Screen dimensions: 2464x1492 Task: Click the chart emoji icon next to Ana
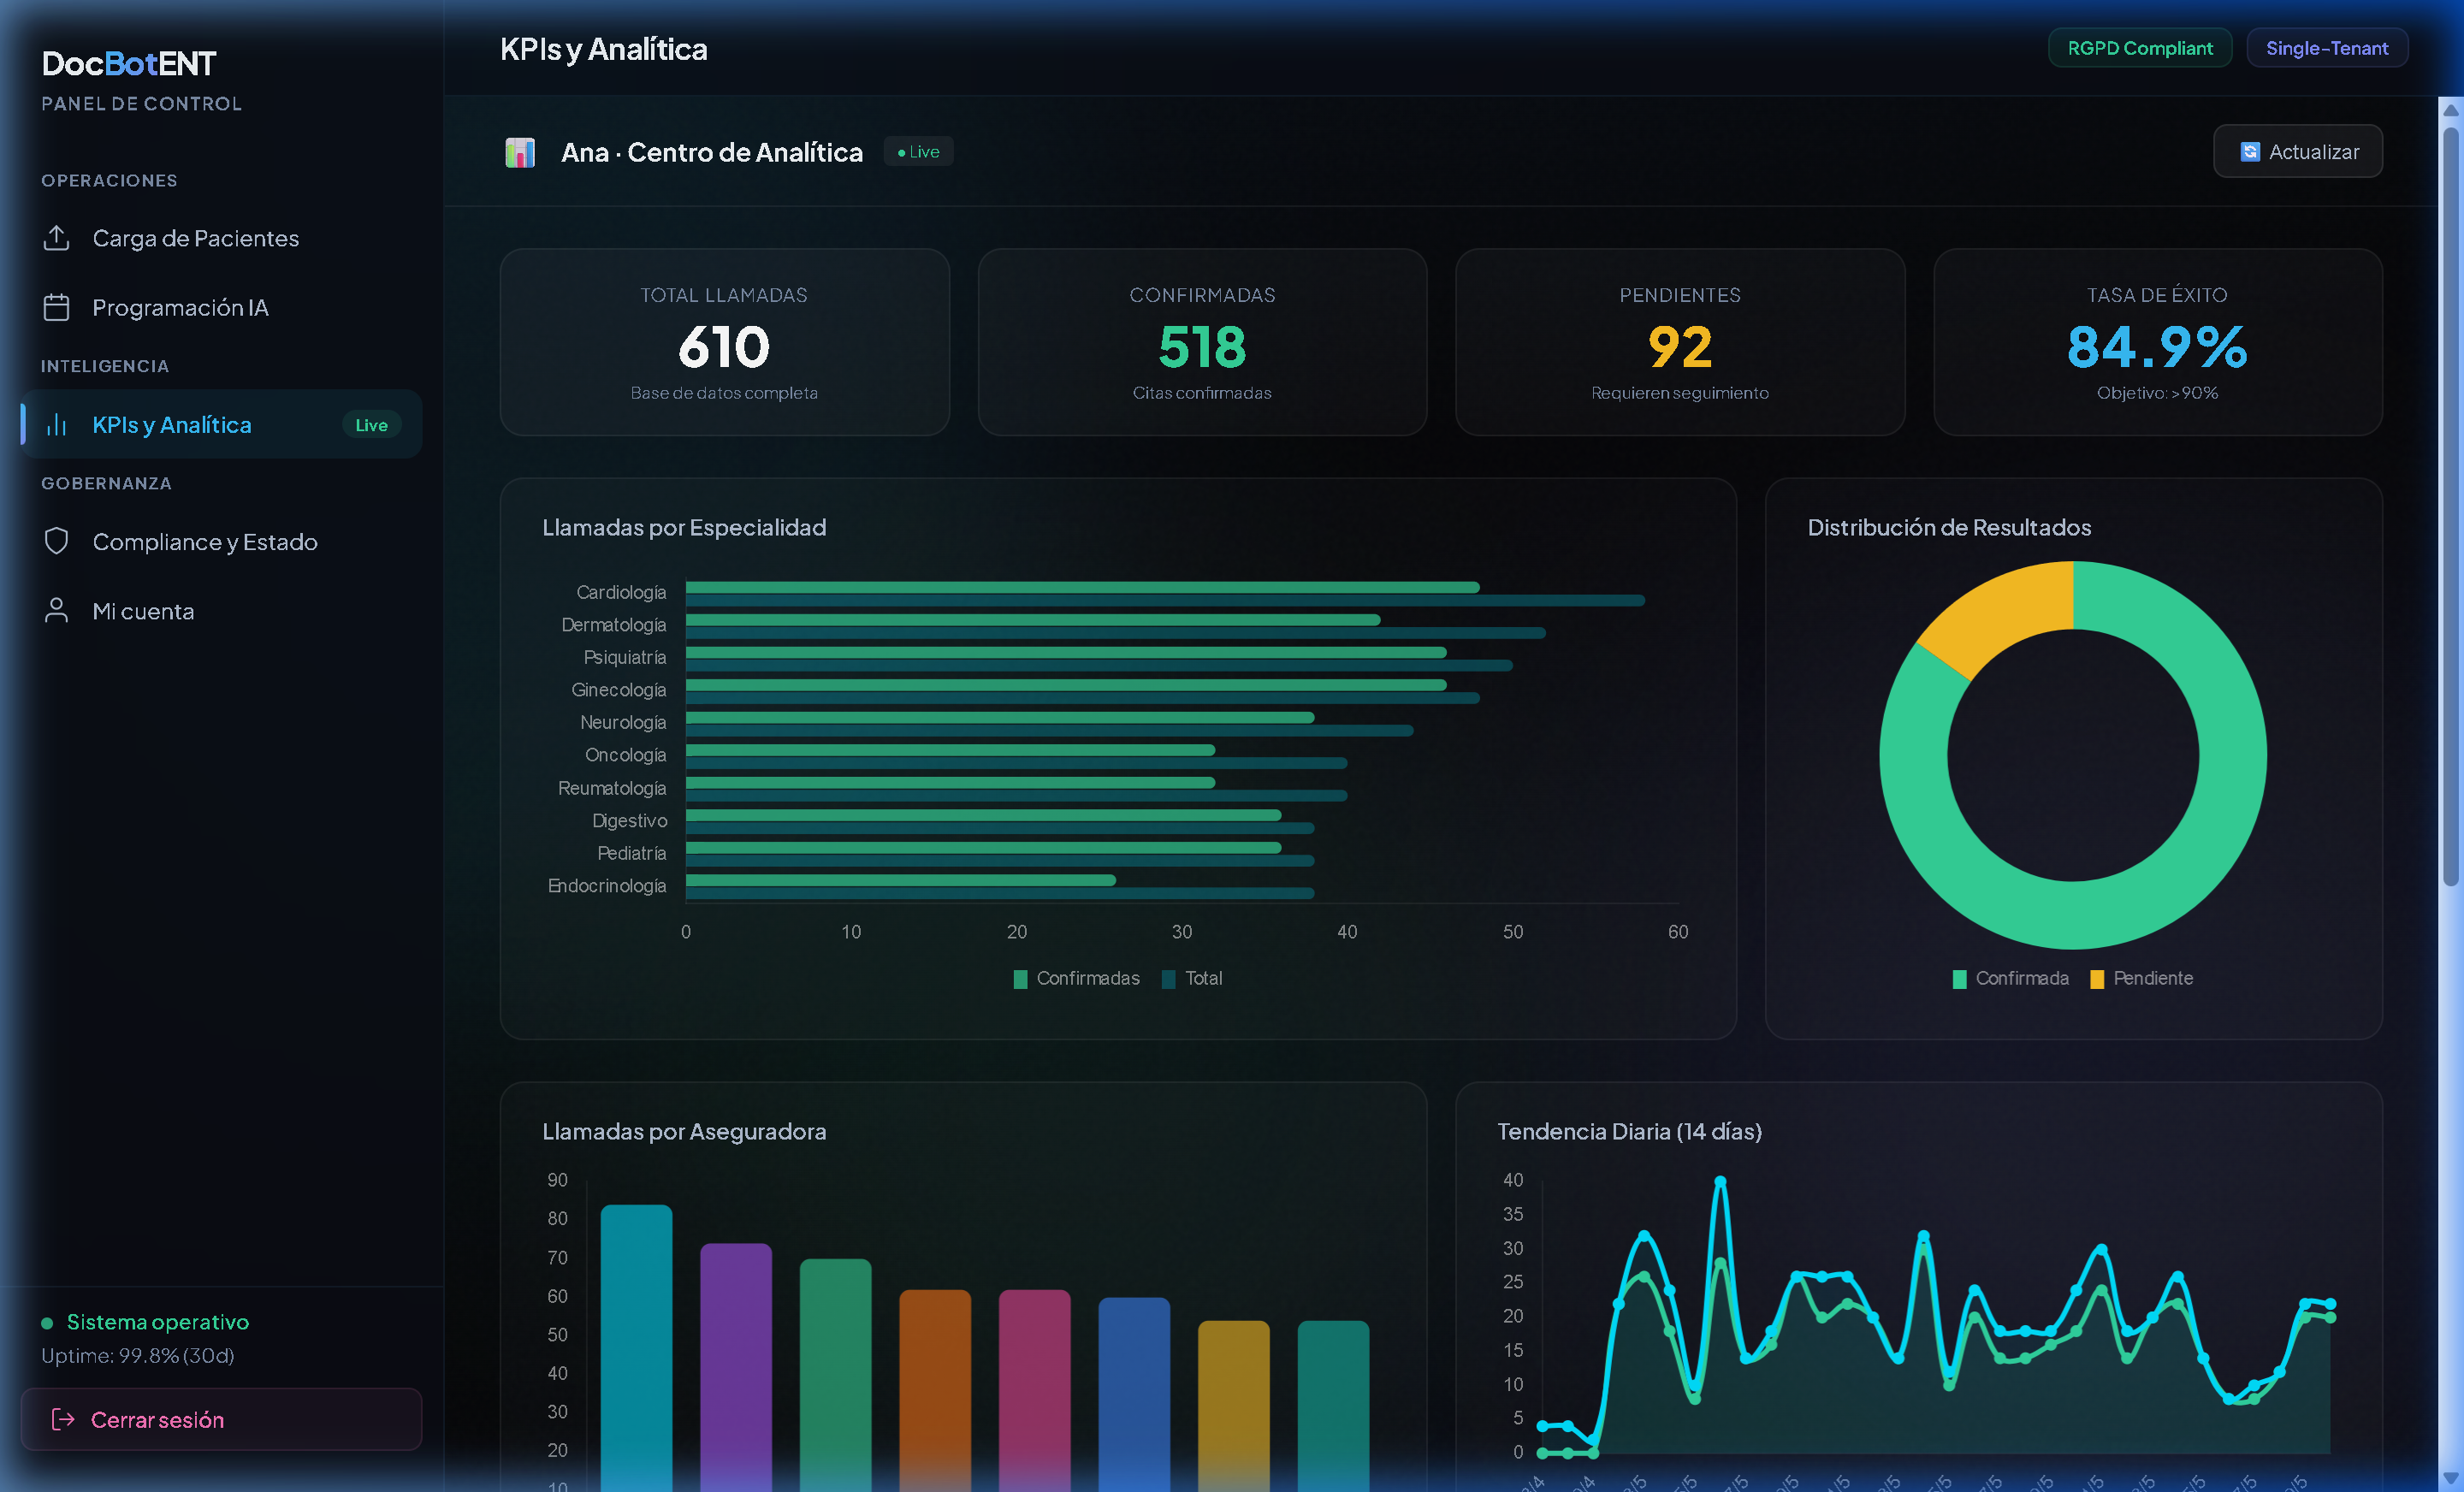click(x=520, y=152)
